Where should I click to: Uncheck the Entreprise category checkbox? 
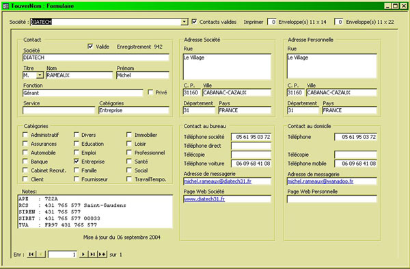77,162
